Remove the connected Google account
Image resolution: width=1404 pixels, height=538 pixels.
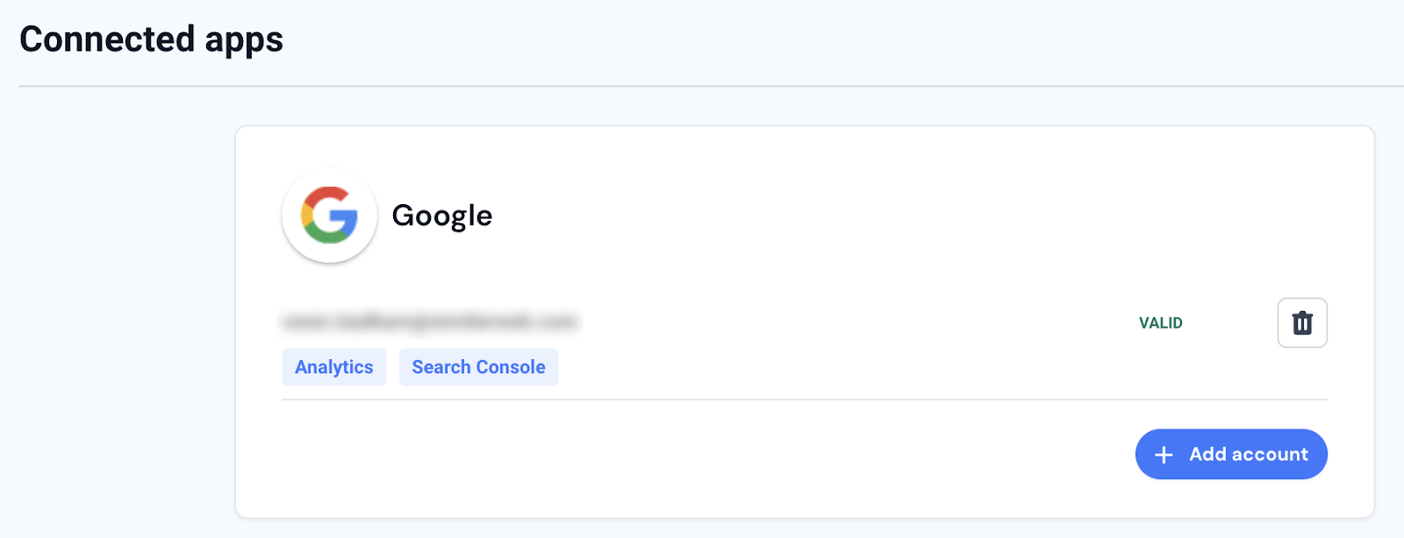point(1302,323)
